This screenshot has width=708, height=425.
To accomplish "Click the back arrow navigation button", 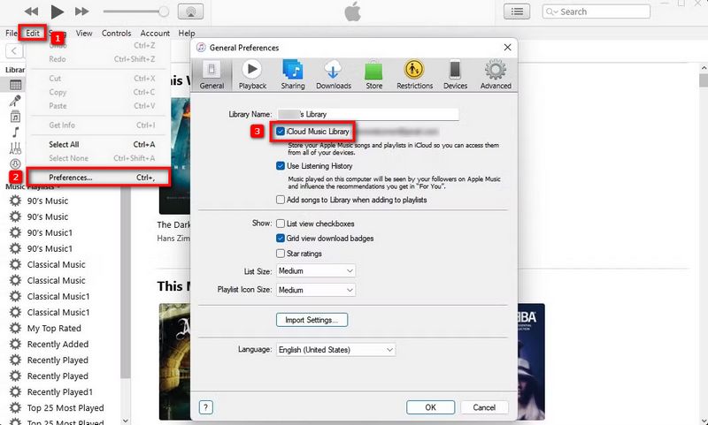I will tap(14, 50).
